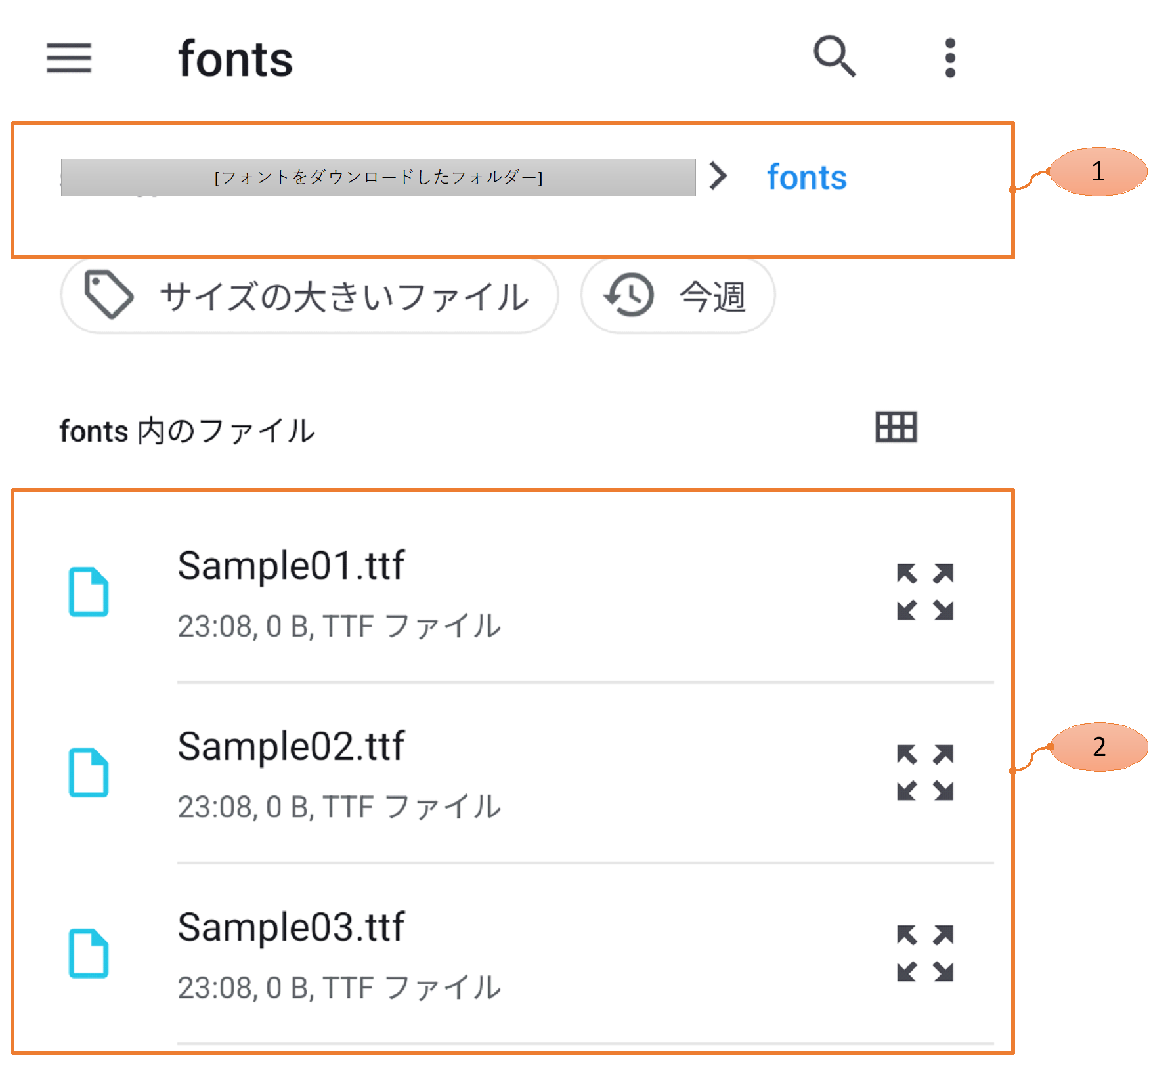
Task: Expand the Sample03.ttf preview icon
Action: point(924,953)
